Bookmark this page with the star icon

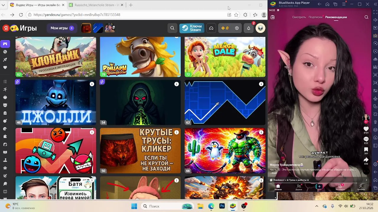click(236, 15)
